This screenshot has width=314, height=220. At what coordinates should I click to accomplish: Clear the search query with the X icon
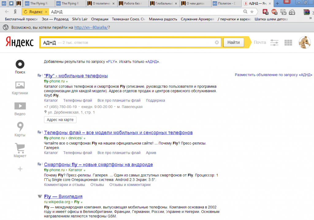[217, 42]
